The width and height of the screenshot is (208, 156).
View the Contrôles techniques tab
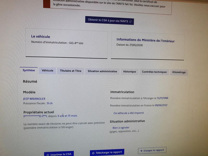pos(154,72)
